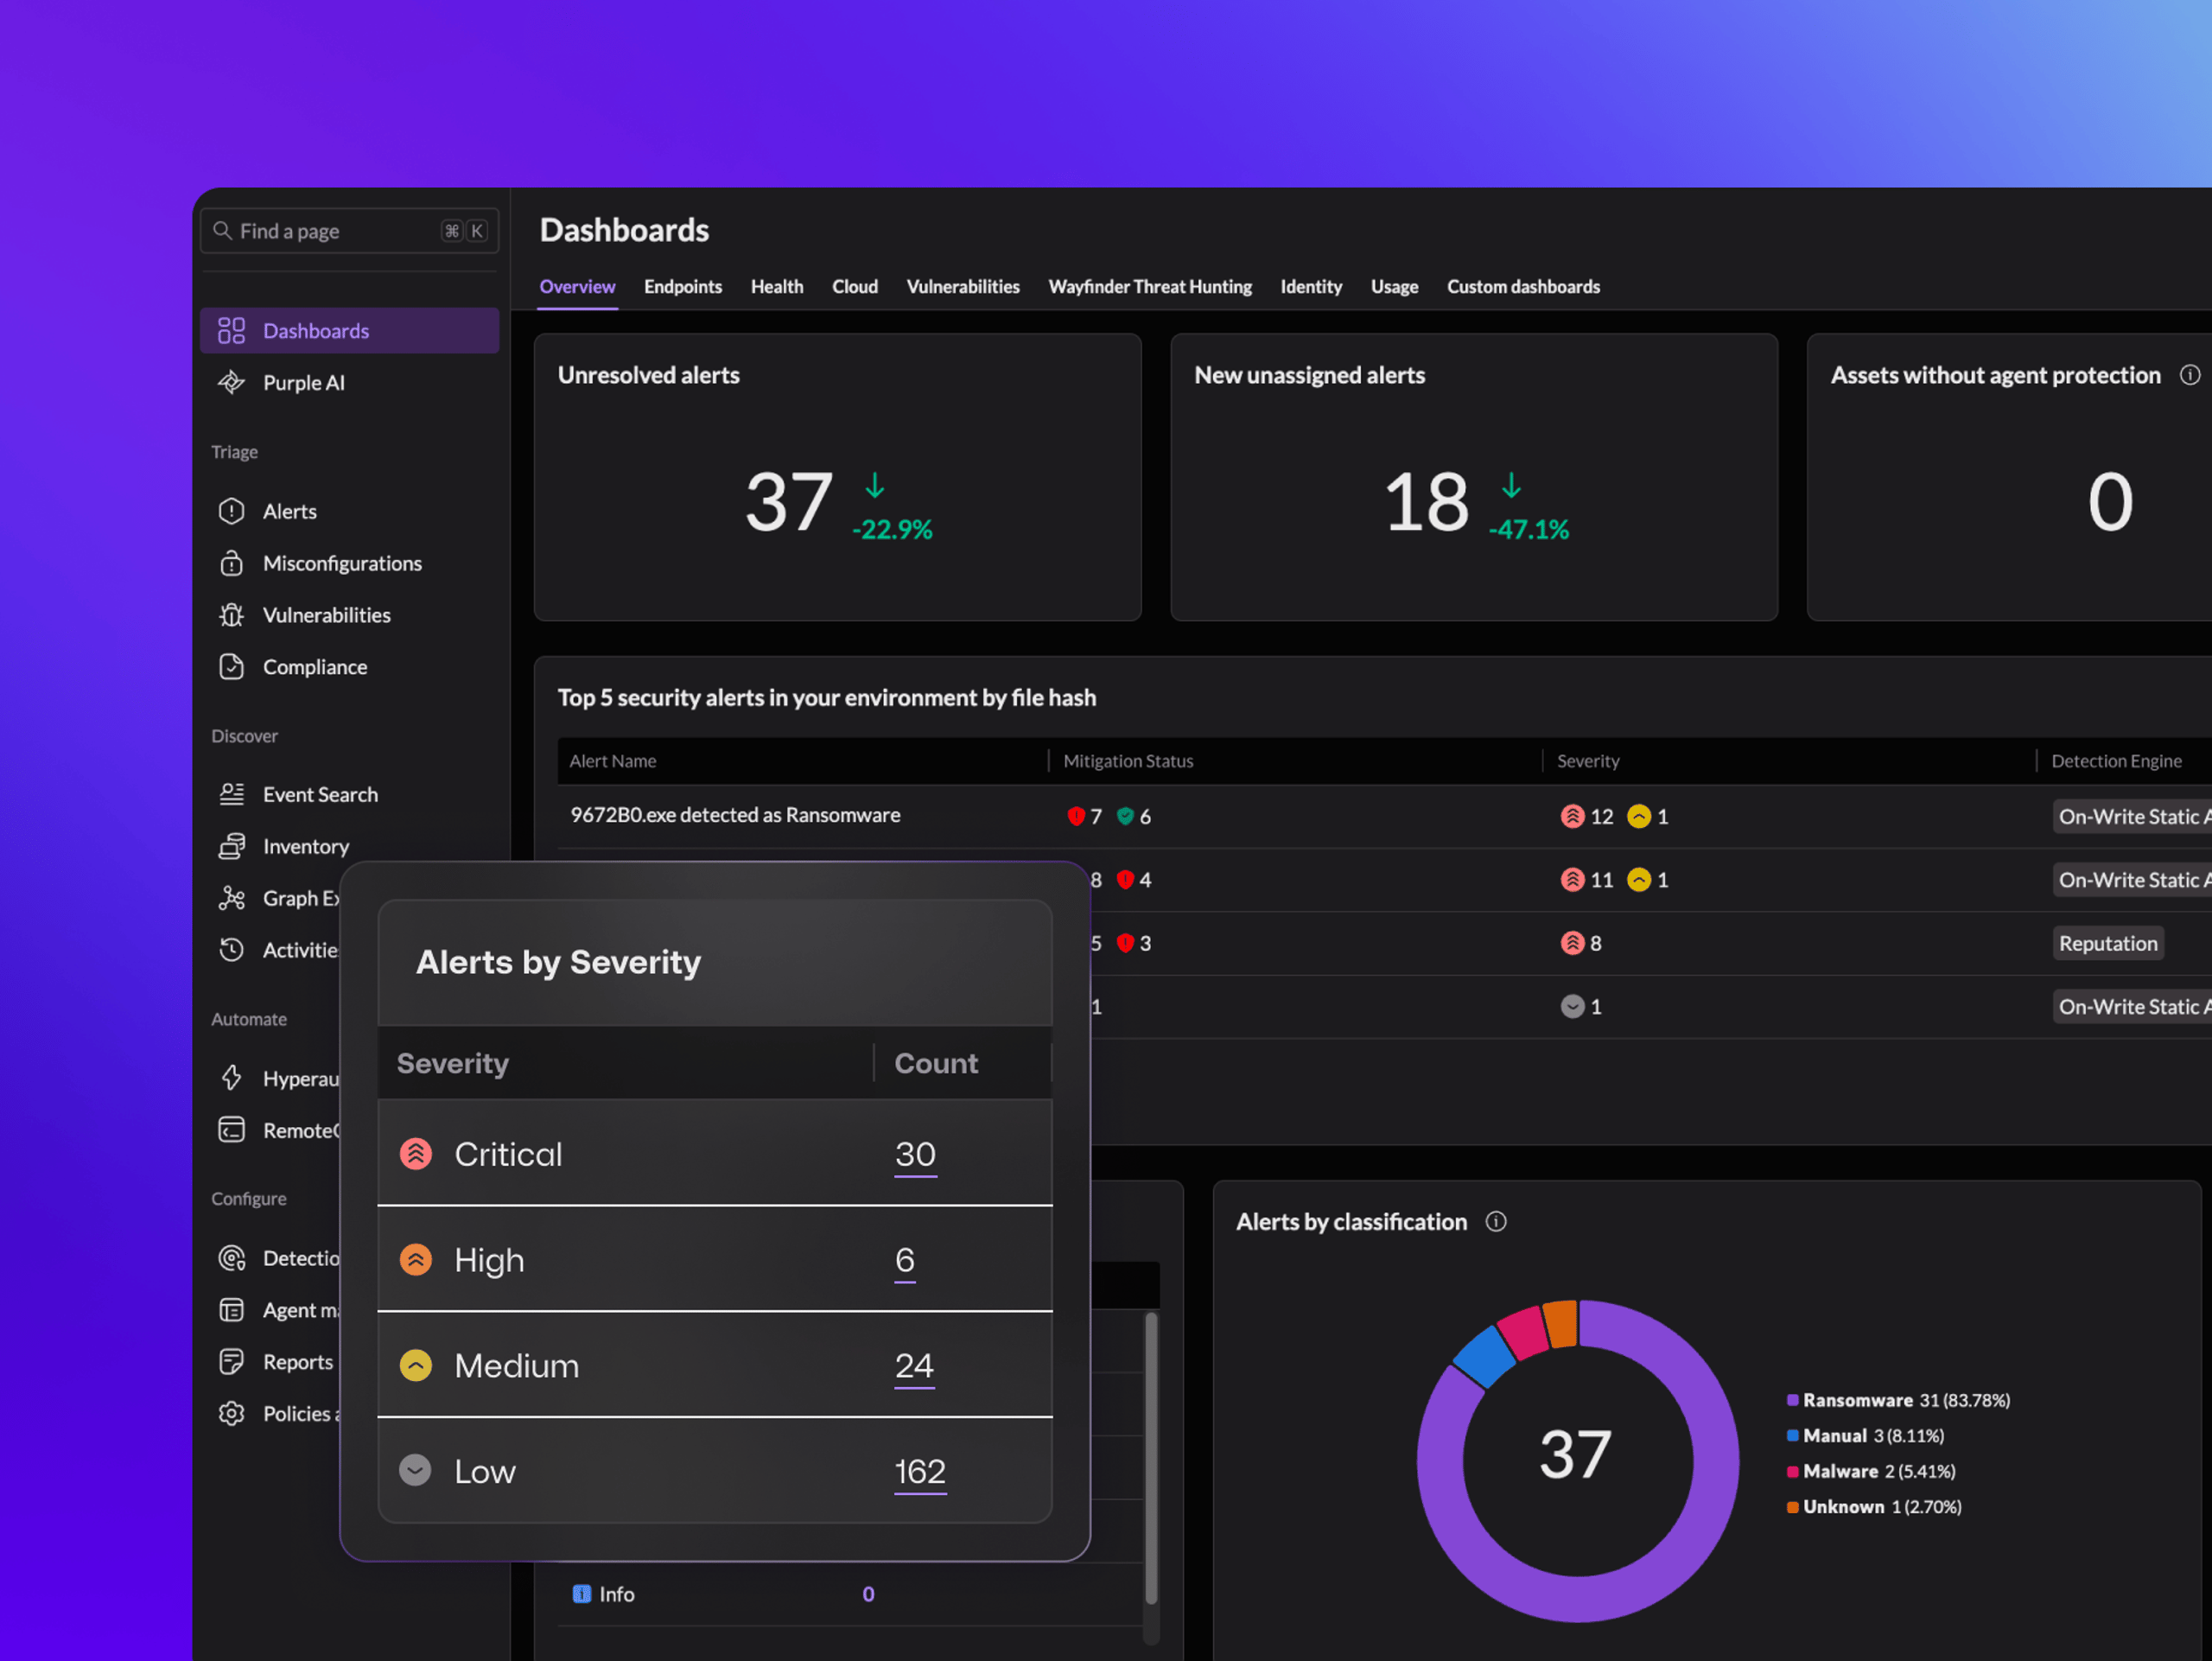Open the Vulnerabilities dashboard tab
2212x1661 pixels.
coord(963,288)
